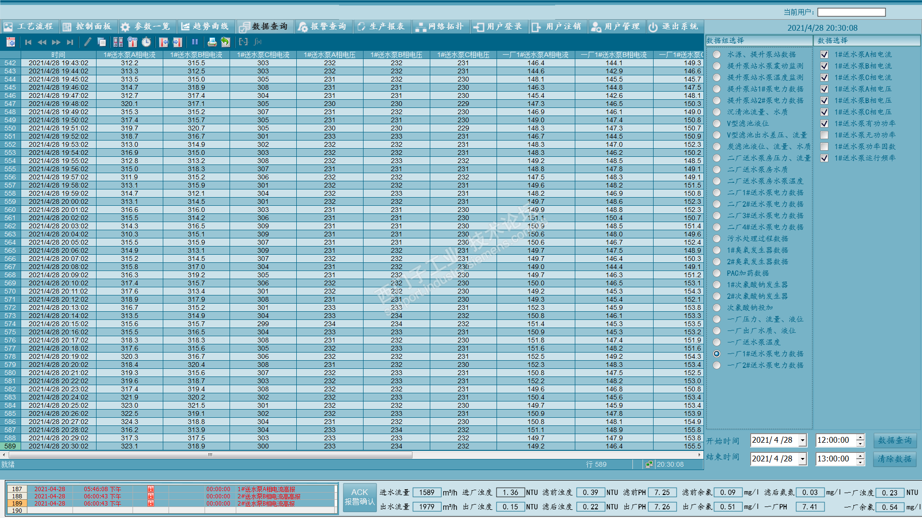Screen dimensions: 922x518
Task: Increase start time with spinner up arrow
Action: (860, 437)
